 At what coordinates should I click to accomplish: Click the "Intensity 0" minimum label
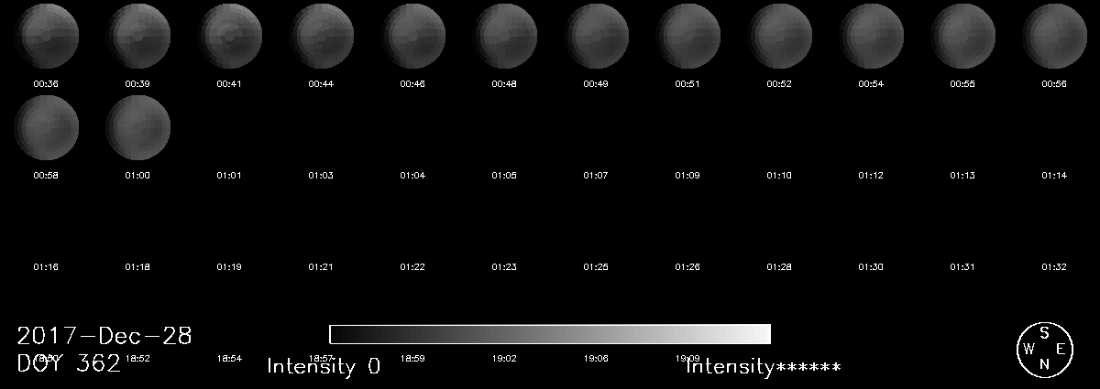click(324, 367)
